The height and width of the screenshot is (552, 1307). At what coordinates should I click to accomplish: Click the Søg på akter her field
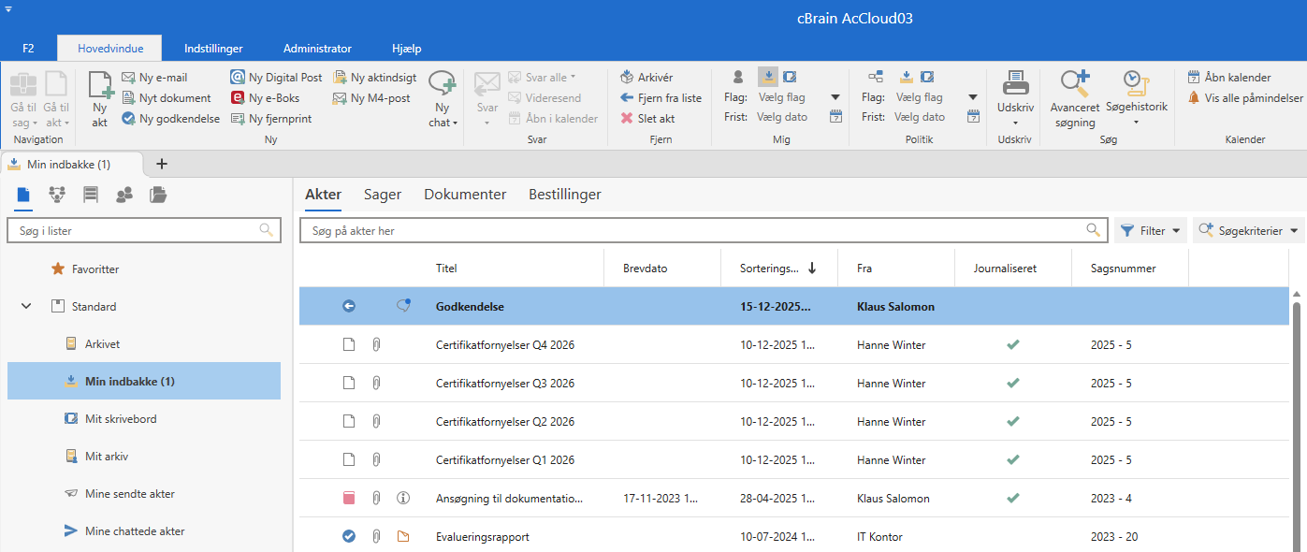pos(692,230)
